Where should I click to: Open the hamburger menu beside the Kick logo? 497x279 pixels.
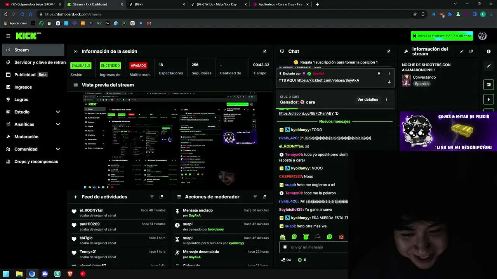tap(8, 36)
